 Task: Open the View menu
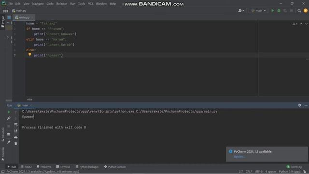pos(26,4)
